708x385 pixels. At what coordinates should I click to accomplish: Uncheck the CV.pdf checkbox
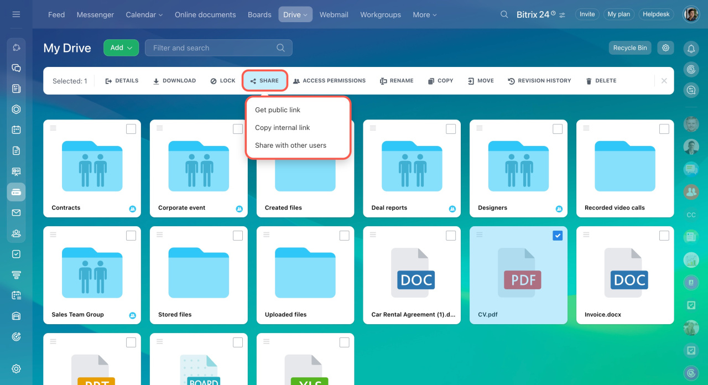click(558, 236)
